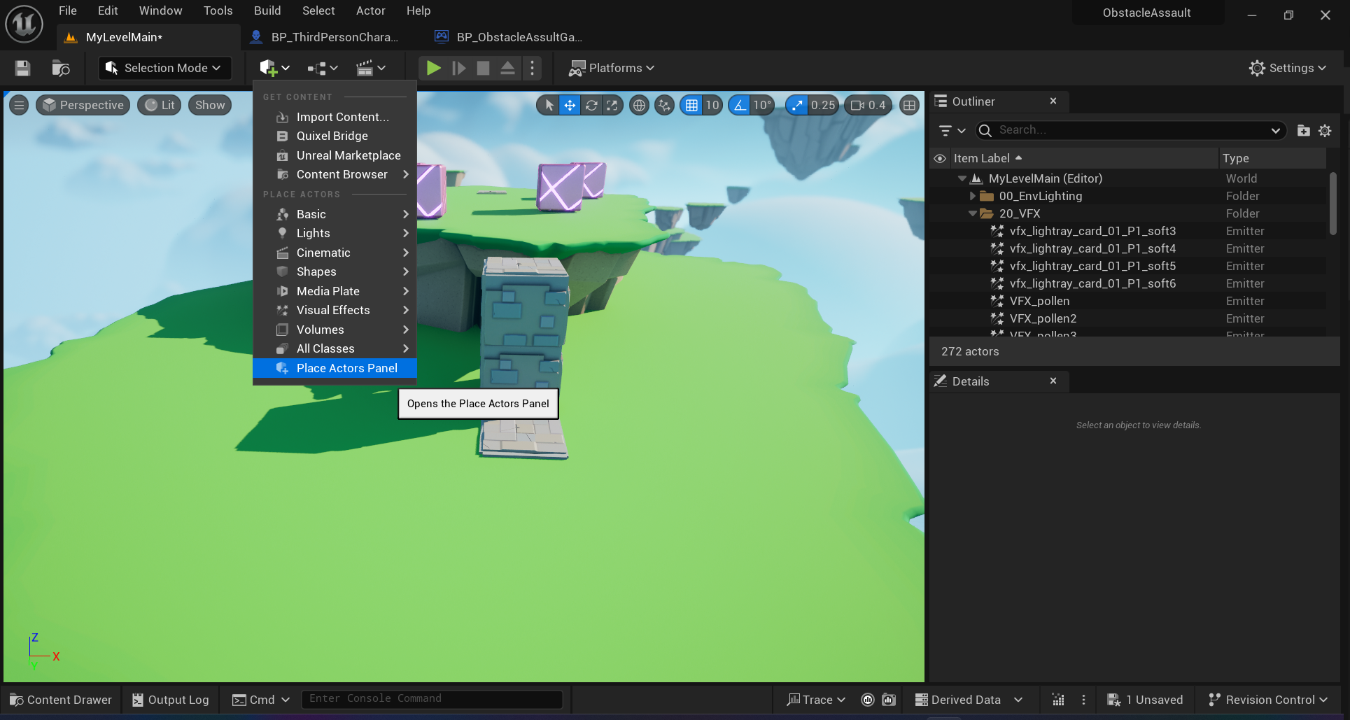Toggle surface snapping icon in viewport toolbar
Viewport: 1350px width, 720px height.
click(x=664, y=105)
